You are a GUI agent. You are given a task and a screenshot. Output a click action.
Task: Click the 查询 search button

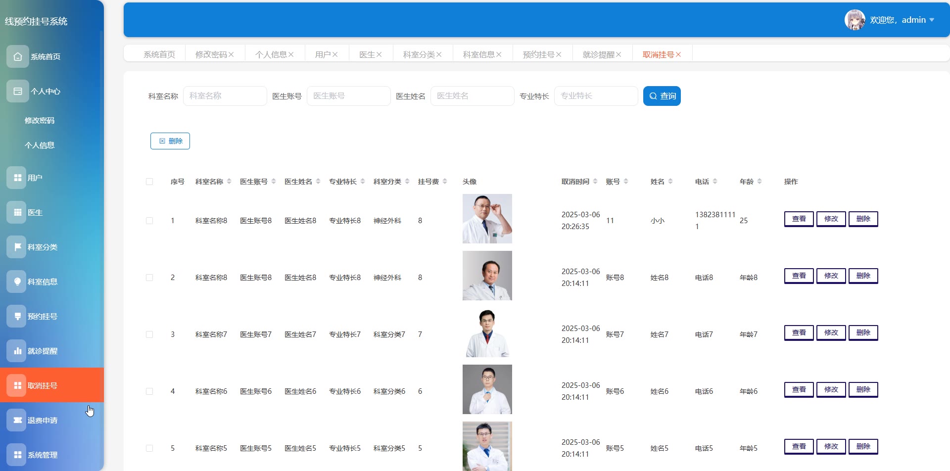(662, 96)
